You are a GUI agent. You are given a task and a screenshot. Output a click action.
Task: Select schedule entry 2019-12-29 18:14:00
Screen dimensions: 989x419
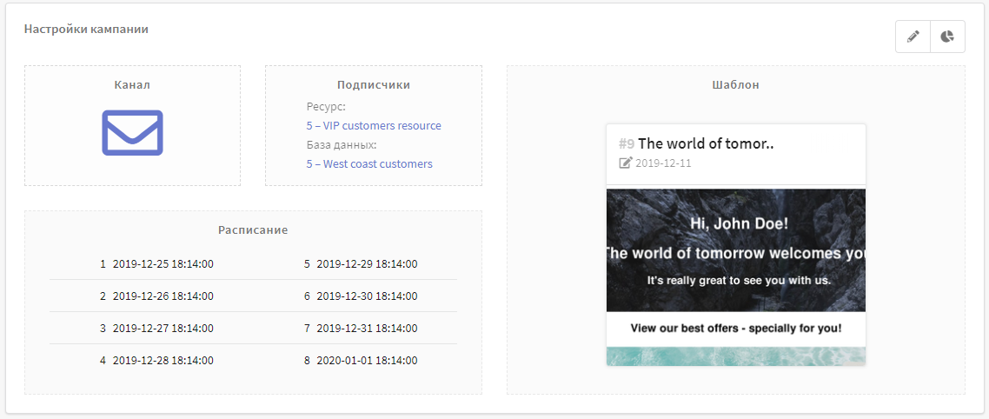coord(366,264)
